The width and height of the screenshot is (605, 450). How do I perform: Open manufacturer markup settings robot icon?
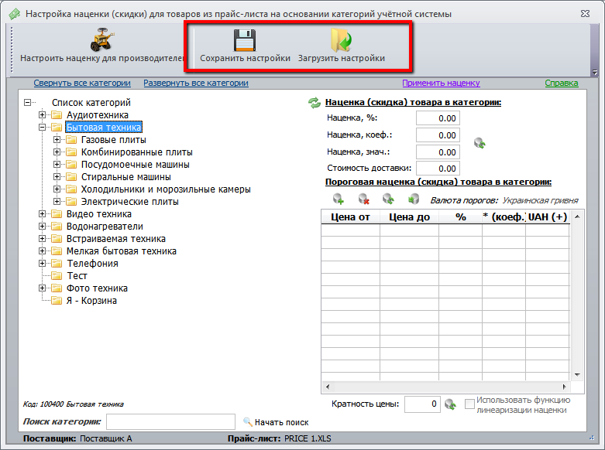pos(102,39)
